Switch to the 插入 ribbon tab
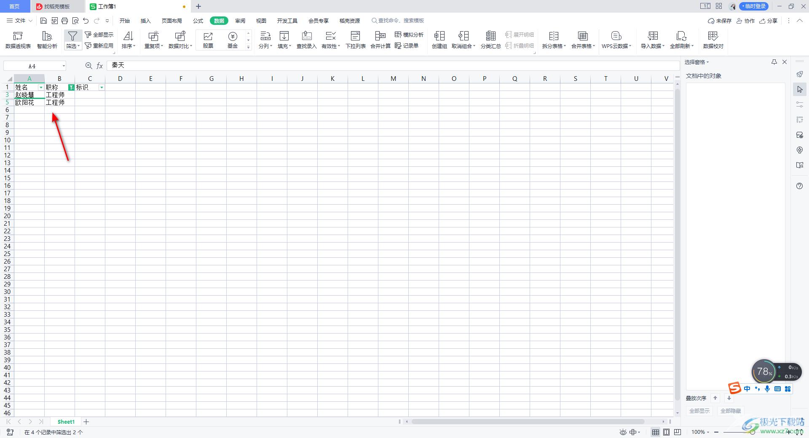809x438 pixels. (146, 21)
